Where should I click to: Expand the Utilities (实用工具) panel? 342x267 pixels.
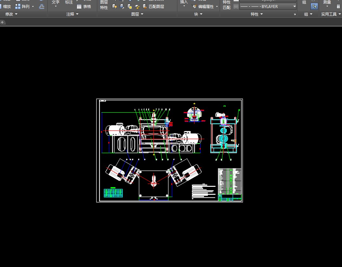coord(331,14)
